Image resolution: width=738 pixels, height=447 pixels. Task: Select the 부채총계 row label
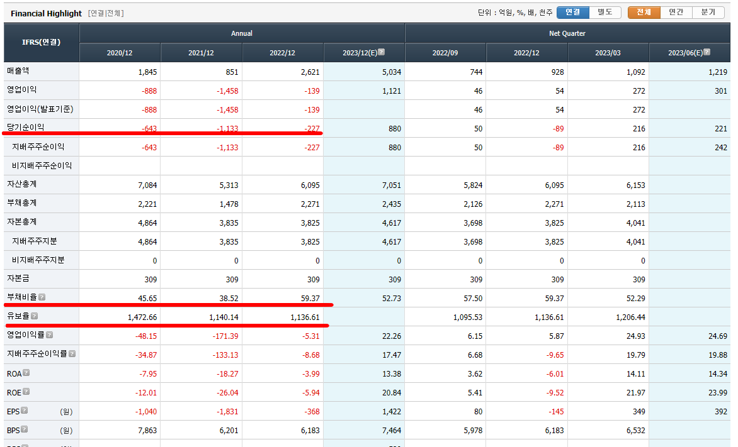click(21, 203)
